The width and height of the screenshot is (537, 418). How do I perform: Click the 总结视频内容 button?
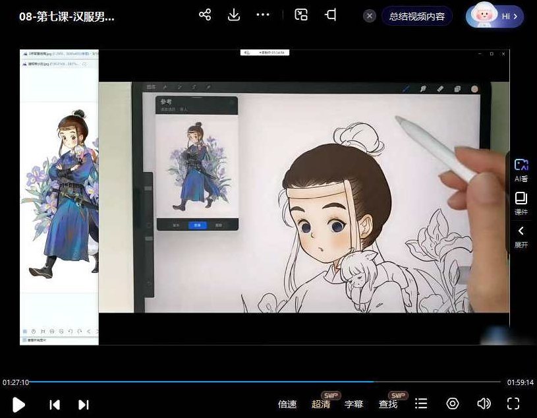click(x=416, y=16)
